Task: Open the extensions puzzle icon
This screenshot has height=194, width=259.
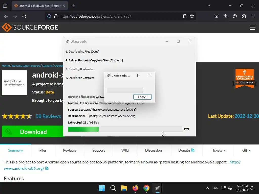Action: [244, 16]
